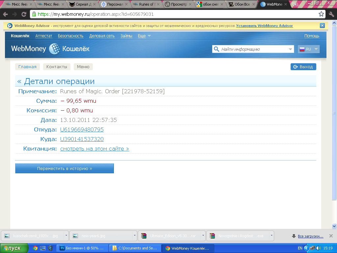Expand hidden tray icons with the arrow

(x=306, y=248)
